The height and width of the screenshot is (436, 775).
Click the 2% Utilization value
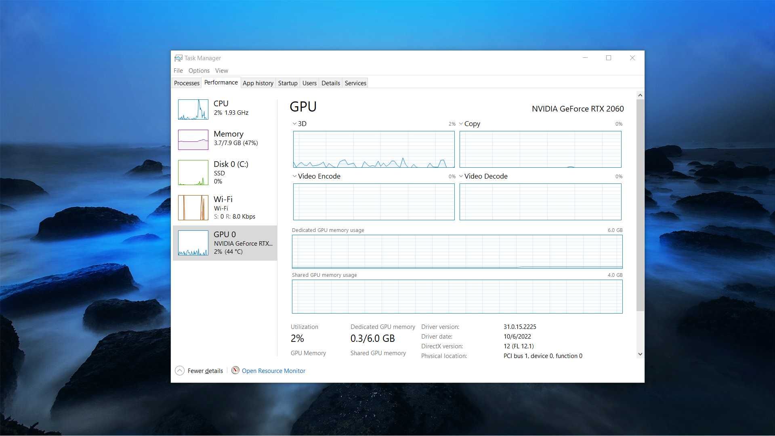click(x=297, y=338)
